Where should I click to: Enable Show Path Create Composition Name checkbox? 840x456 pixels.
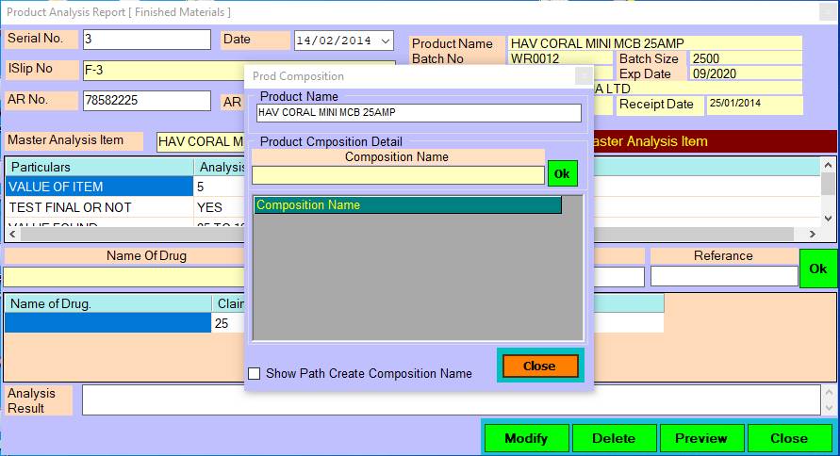(255, 373)
